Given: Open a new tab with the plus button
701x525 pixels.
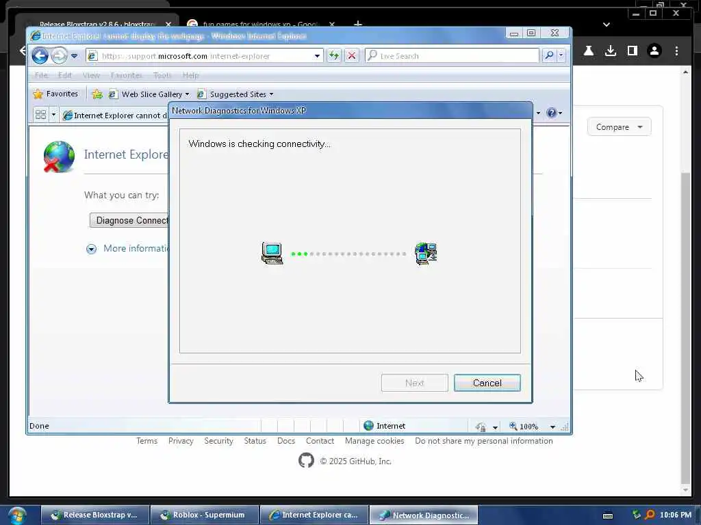Looking at the screenshot, I should coord(357,24).
